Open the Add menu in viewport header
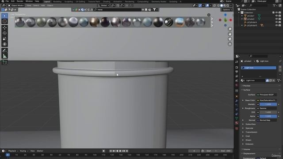Viewport: 283px width, 159px height. point(43,5)
